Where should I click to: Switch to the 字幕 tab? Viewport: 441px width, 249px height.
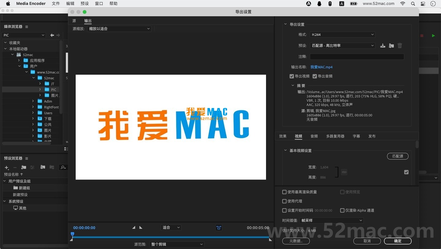point(356,136)
